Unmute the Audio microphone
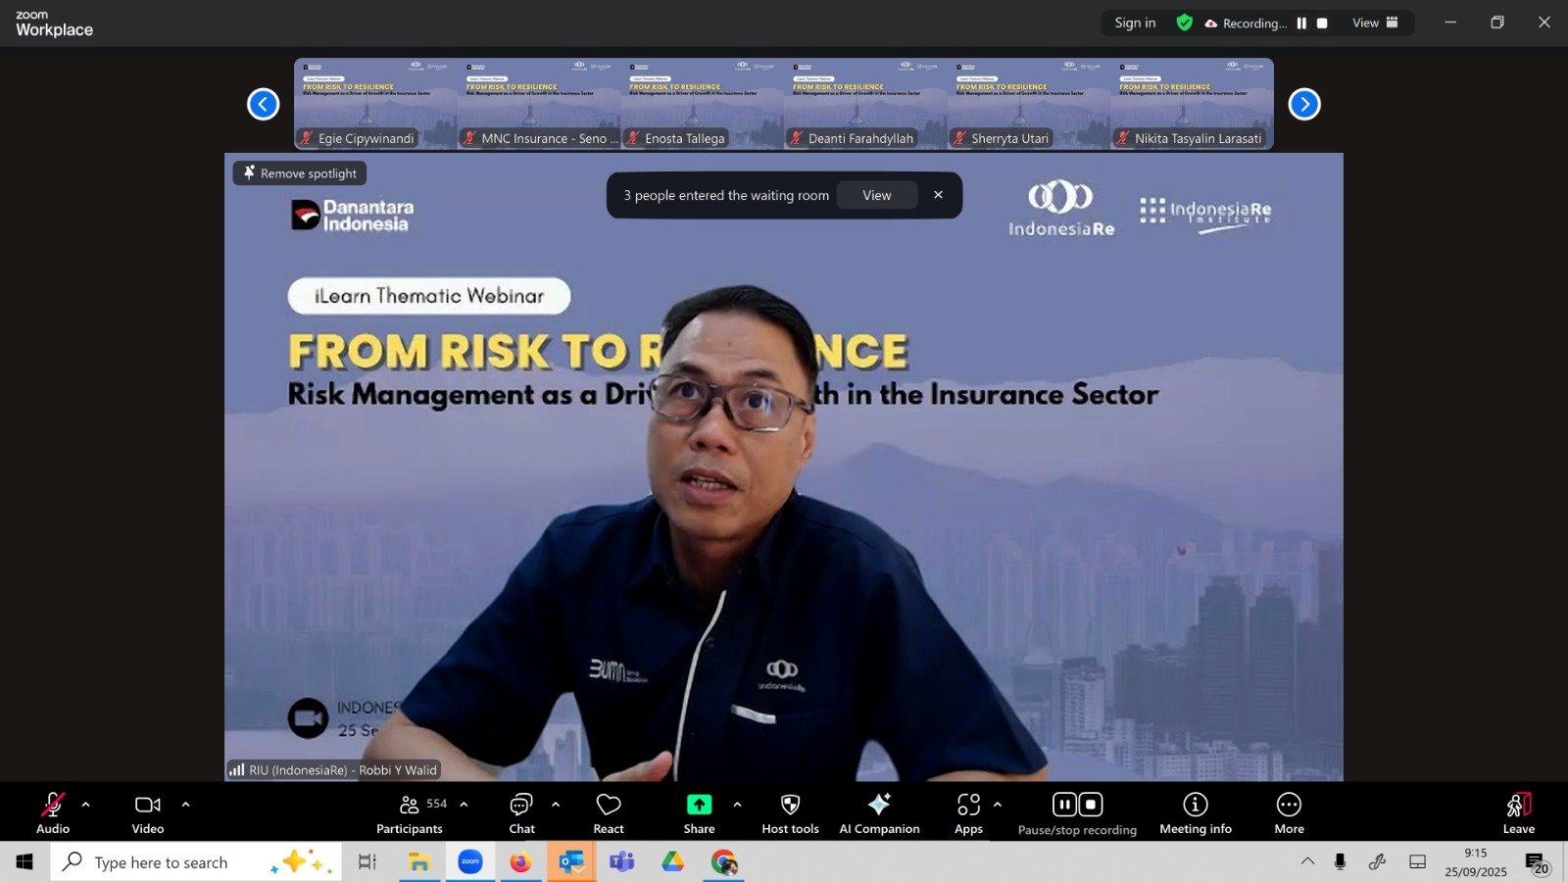Image resolution: width=1568 pixels, height=882 pixels. coord(53,812)
